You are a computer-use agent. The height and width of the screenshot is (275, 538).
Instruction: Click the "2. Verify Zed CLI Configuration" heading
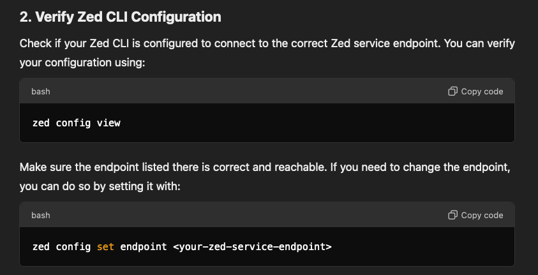click(x=120, y=17)
